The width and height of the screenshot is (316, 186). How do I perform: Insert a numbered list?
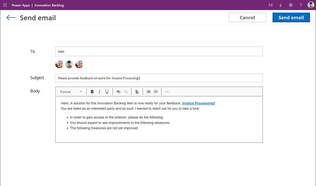click(156, 92)
